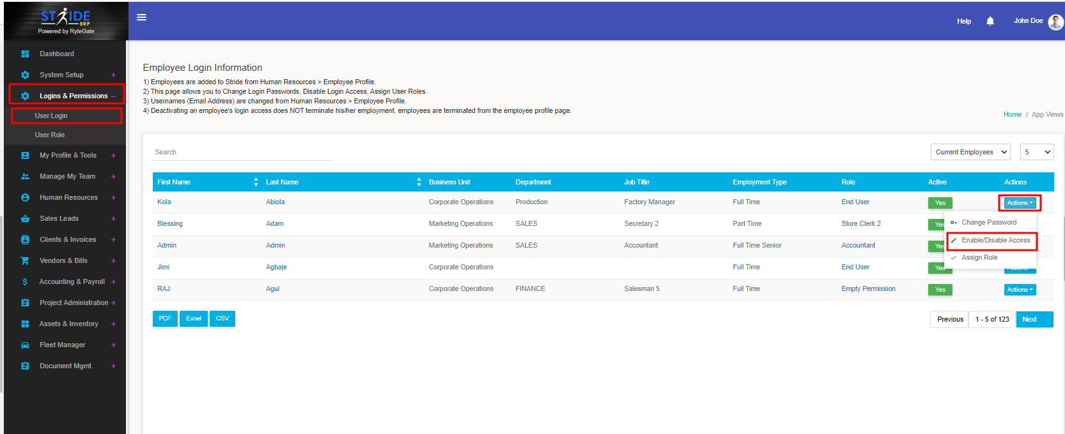Click page indicator 1 - 5 of 123

click(x=992, y=319)
